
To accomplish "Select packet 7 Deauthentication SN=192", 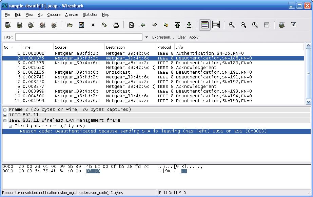I will [x=153, y=82].
